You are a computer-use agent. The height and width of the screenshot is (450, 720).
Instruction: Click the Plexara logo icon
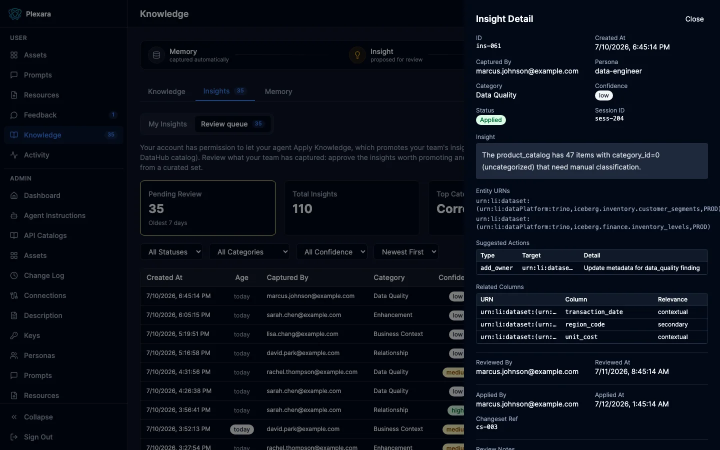[15, 14]
